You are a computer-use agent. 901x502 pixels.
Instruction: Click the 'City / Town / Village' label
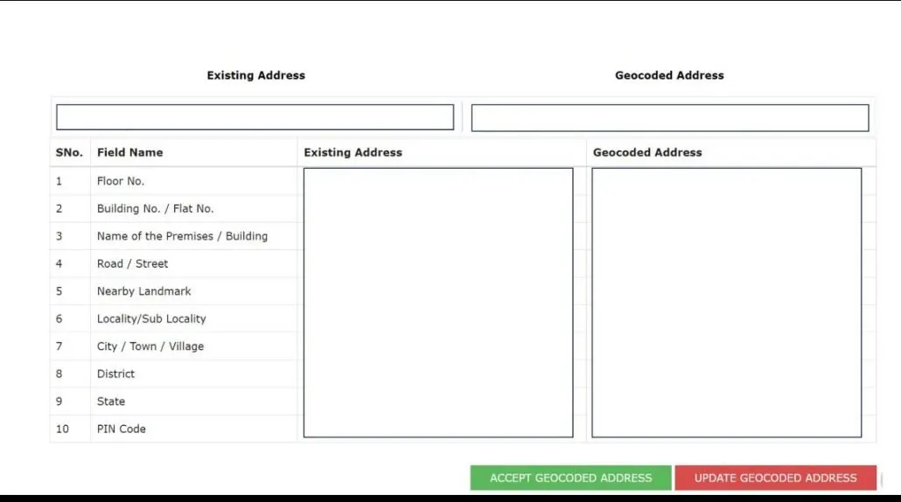click(150, 346)
